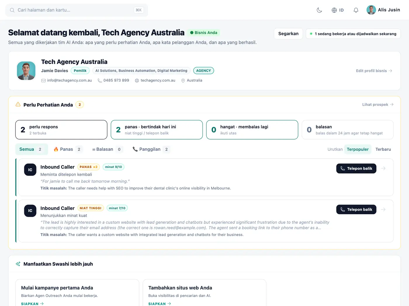Viewport: 409px width, 306px height.
Task: Focus the Cari halaman dan kartu search field
Action: 77,10
